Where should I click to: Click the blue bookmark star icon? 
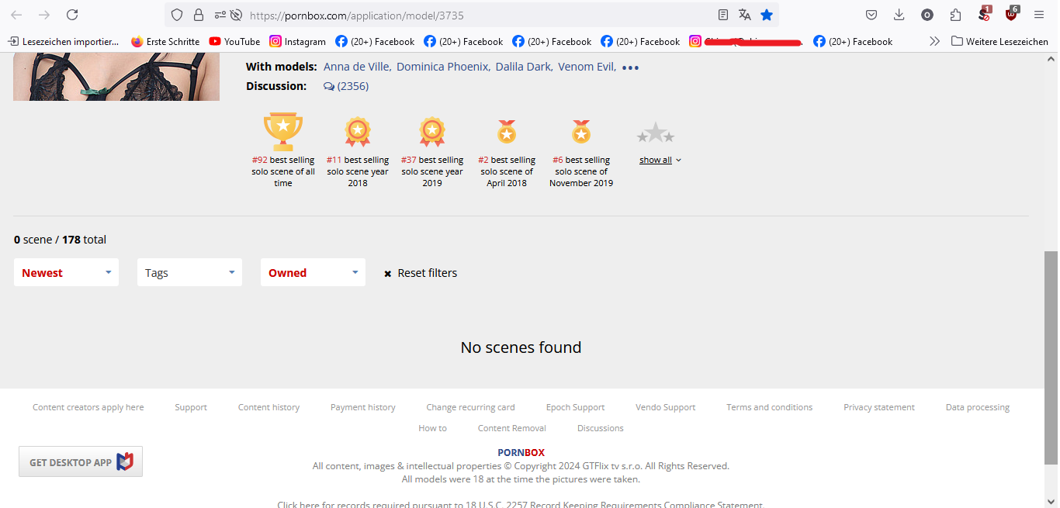pos(767,15)
